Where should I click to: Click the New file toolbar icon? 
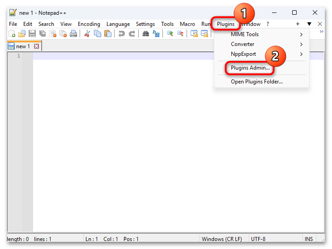pos(12,33)
